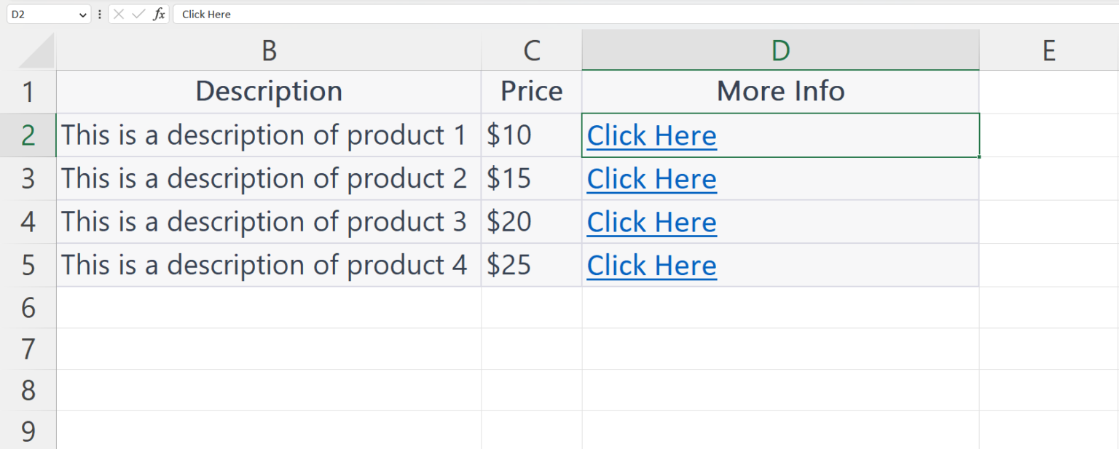The image size is (1119, 449).
Task: Select column B header
Action: click(x=268, y=50)
